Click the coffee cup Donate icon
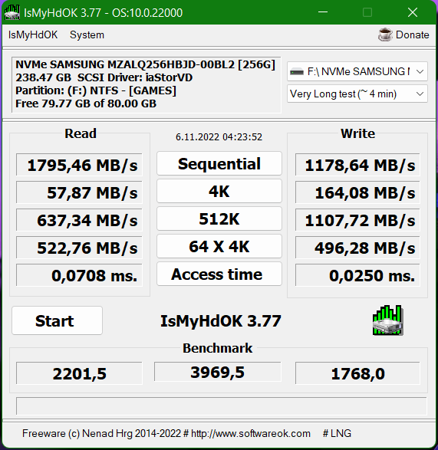This screenshot has width=438, height=450. [x=385, y=34]
